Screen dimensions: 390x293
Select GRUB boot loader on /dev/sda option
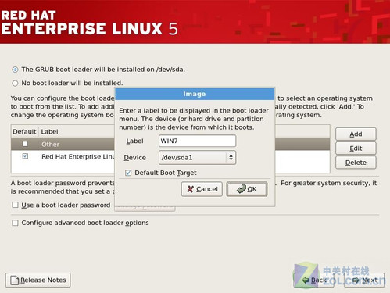coord(15,70)
